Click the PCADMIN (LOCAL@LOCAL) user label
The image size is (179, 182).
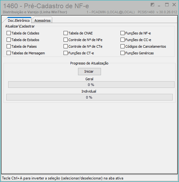[x=111, y=12]
